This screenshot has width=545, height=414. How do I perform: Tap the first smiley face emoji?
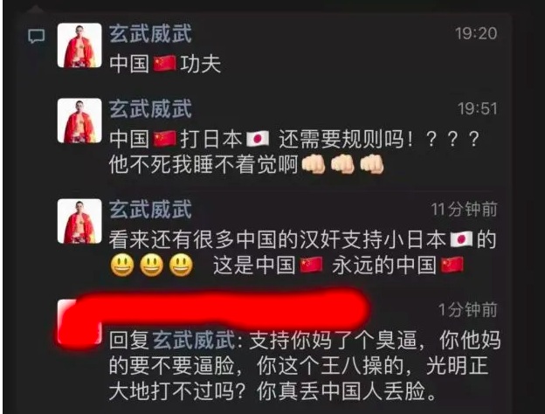(x=122, y=266)
